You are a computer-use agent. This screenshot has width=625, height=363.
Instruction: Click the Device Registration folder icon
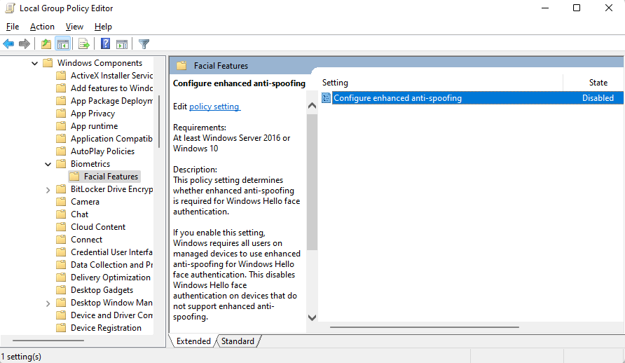point(61,328)
